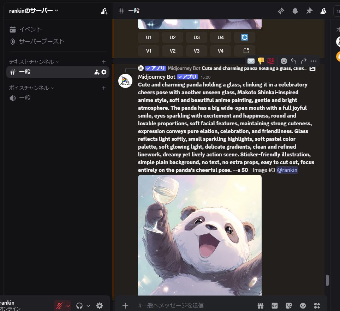Open notification settings bell icon
The height and width of the screenshot is (311, 340).
tap(295, 11)
